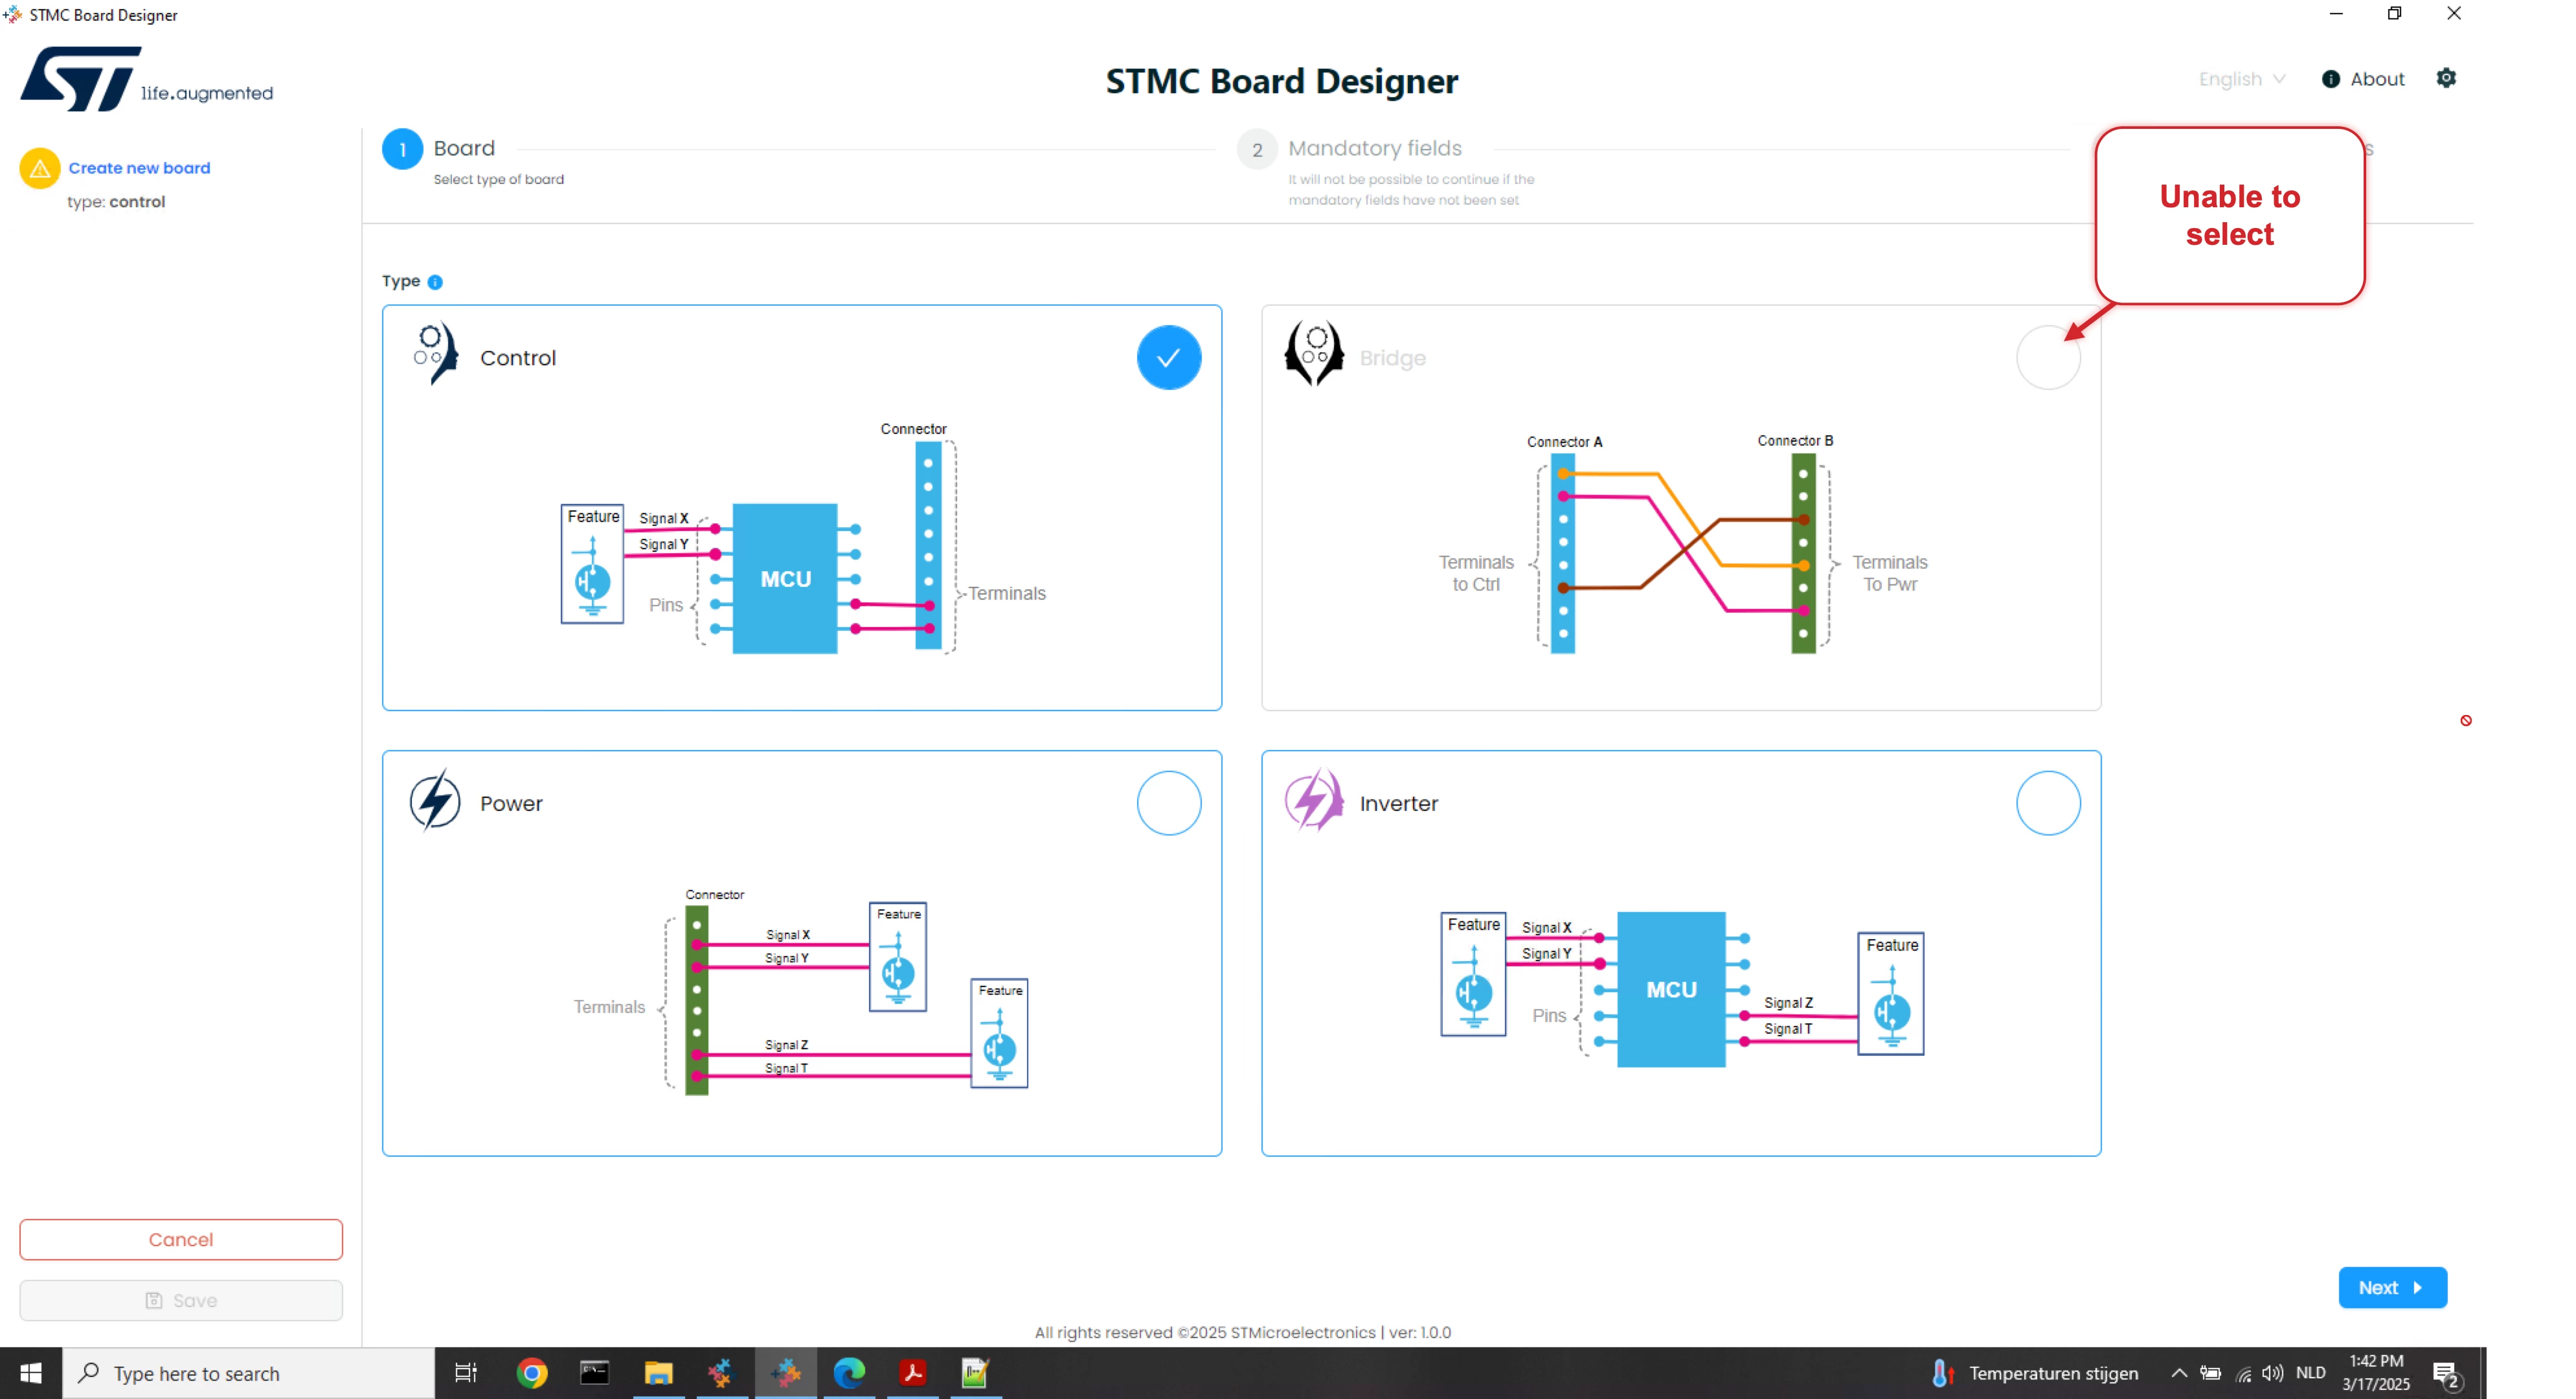This screenshot has width=2576, height=1399.
Task: Click the network icon in the system tray
Action: click(x=2243, y=1374)
